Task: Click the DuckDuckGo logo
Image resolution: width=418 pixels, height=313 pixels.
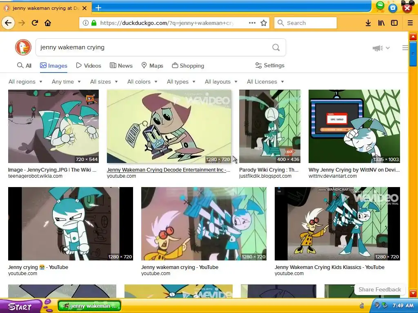Action: [x=23, y=47]
